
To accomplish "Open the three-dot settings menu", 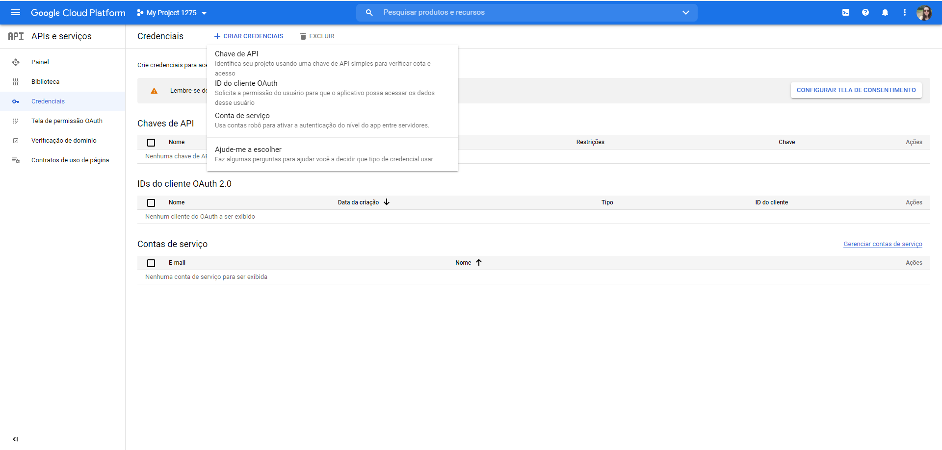I will pyautogui.click(x=905, y=13).
